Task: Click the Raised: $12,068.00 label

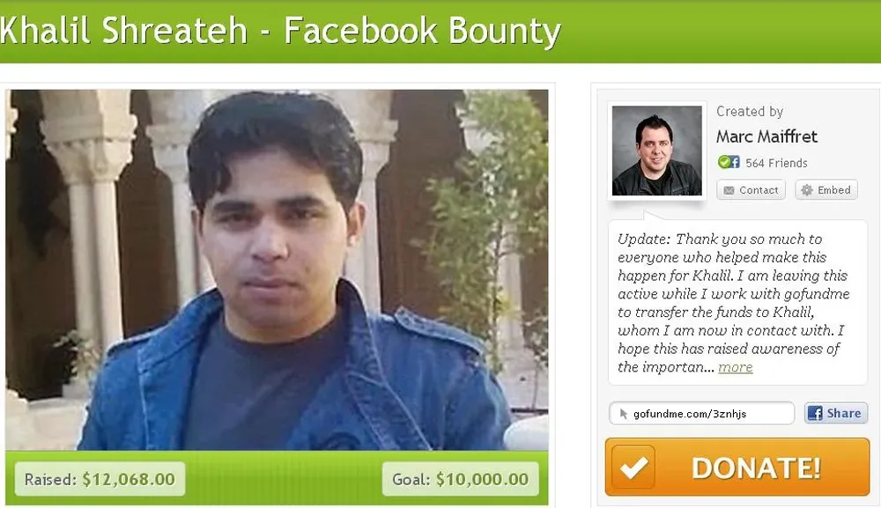Action: pyautogui.click(x=100, y=479)
